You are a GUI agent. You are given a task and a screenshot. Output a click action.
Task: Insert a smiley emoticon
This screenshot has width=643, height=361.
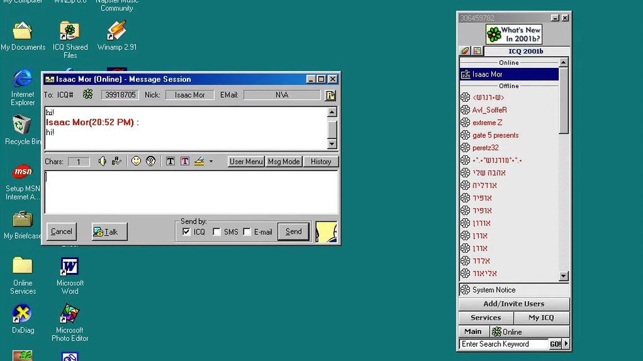pyautogui.click(x=136, y=161)
